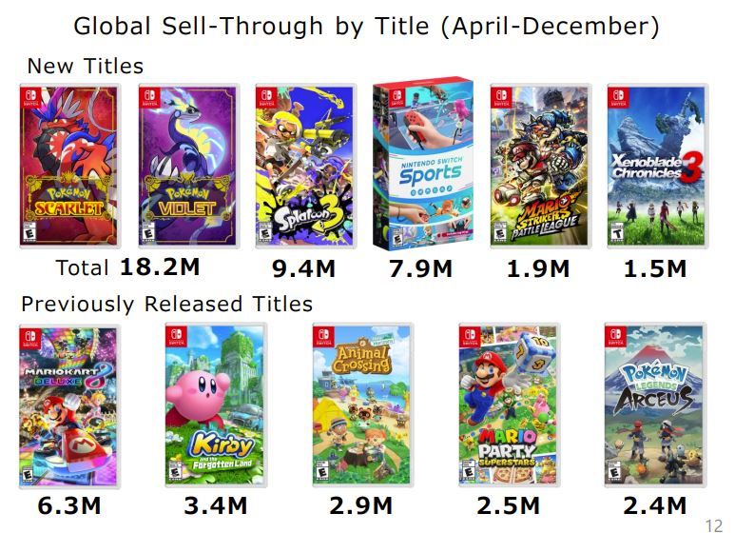Click the Pokémon Scarlet box art

(x=69, y=167)
